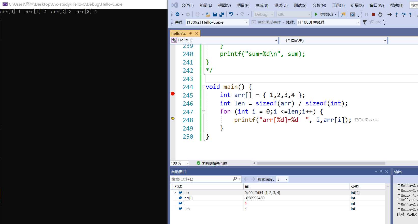
Task: Click the green Continue play icon
Action: 316,14
